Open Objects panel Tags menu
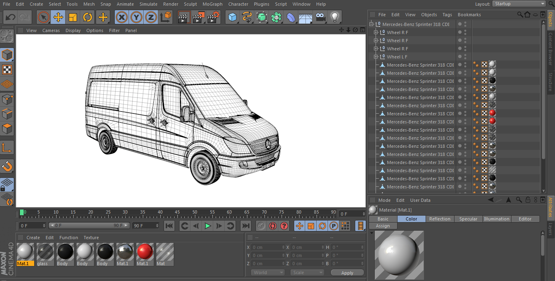Viewport: 555px width, 281px height. click(447, 15)
